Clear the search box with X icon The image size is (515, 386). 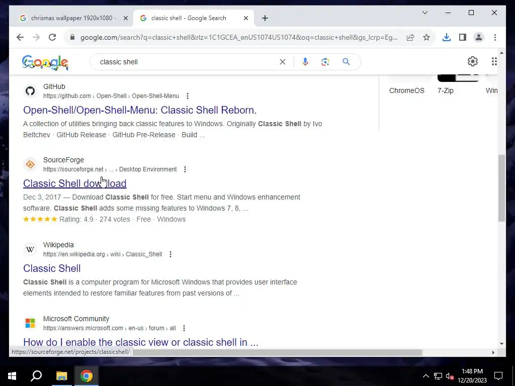pos(283,62)
